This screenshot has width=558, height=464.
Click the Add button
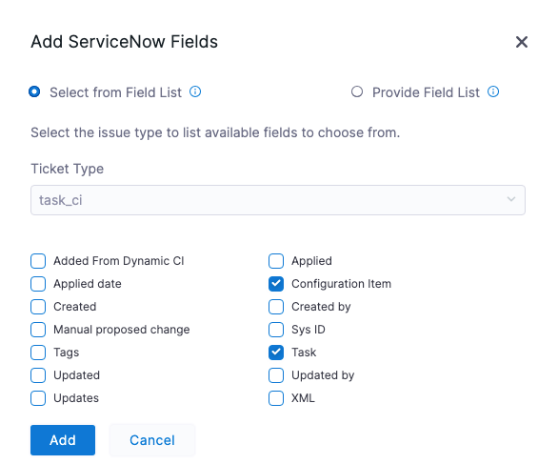tap(63, 440)
